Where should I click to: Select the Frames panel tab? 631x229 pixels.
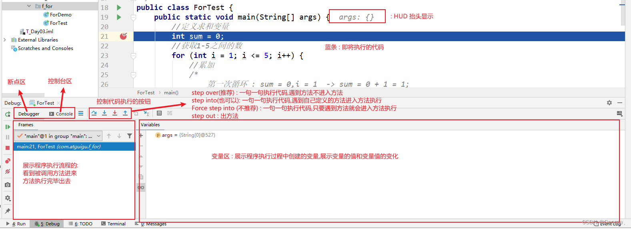click(26, 125)
